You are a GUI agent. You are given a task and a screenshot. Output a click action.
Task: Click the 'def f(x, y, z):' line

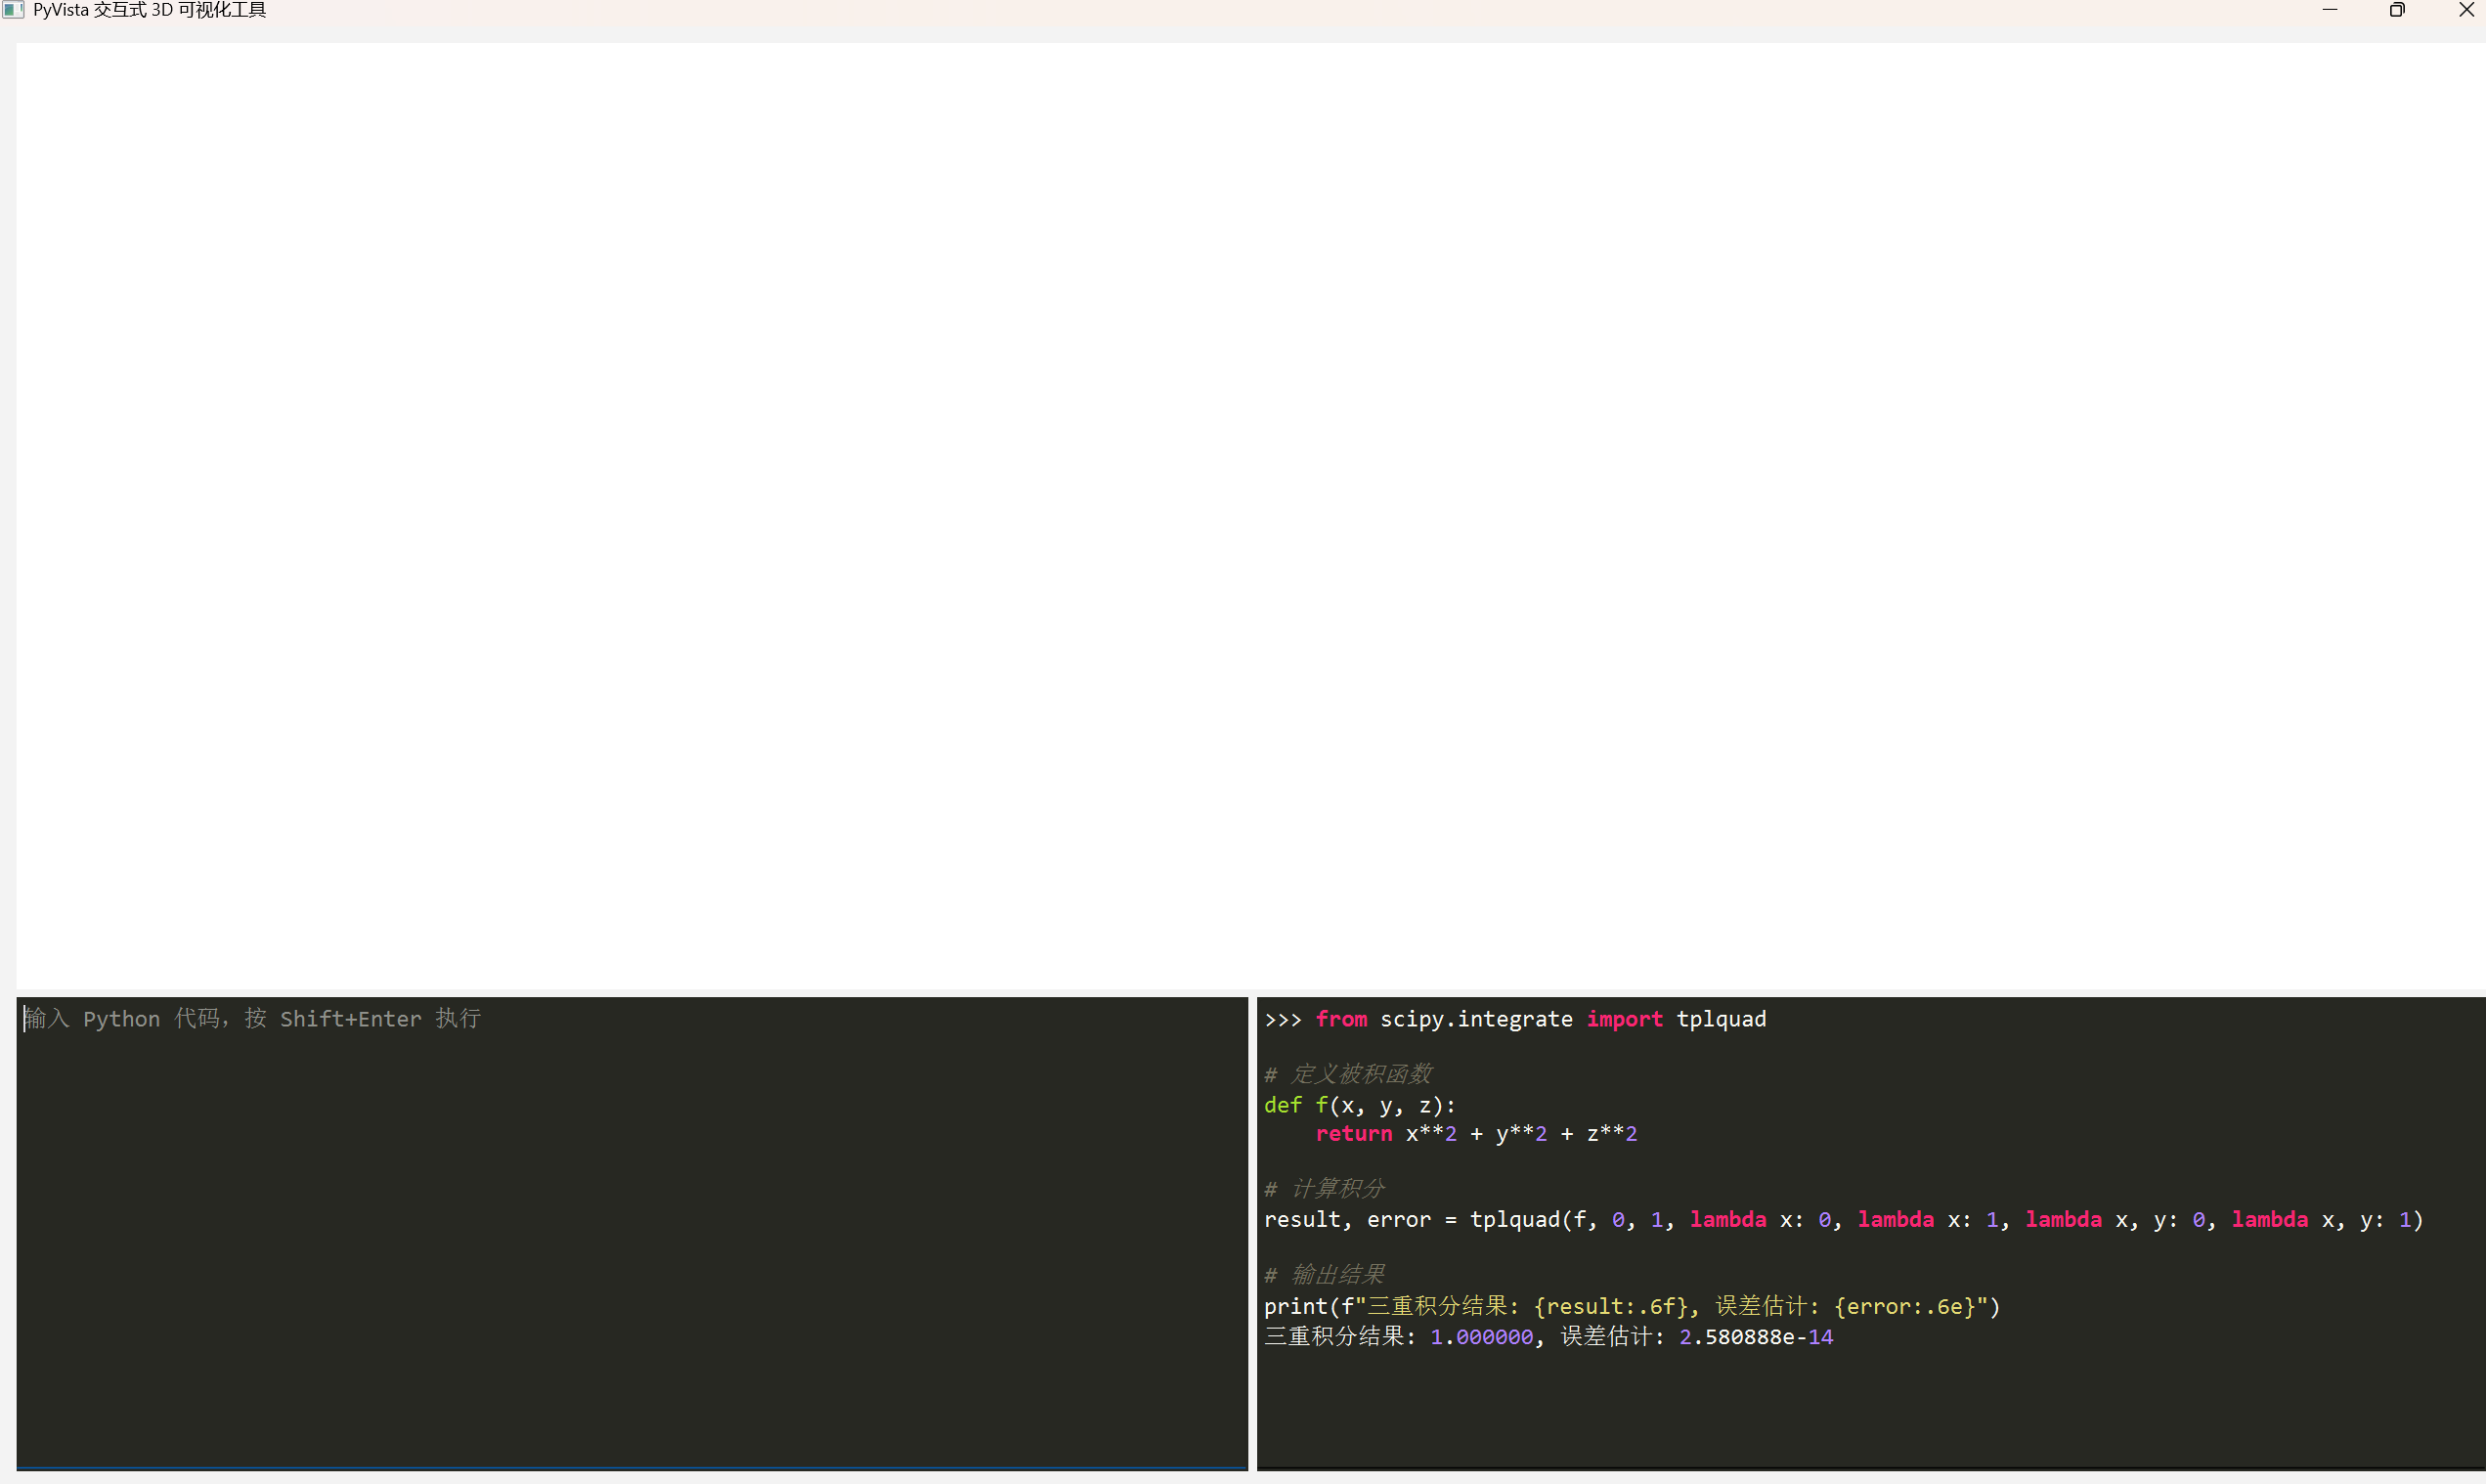tap(1359, 1105)
